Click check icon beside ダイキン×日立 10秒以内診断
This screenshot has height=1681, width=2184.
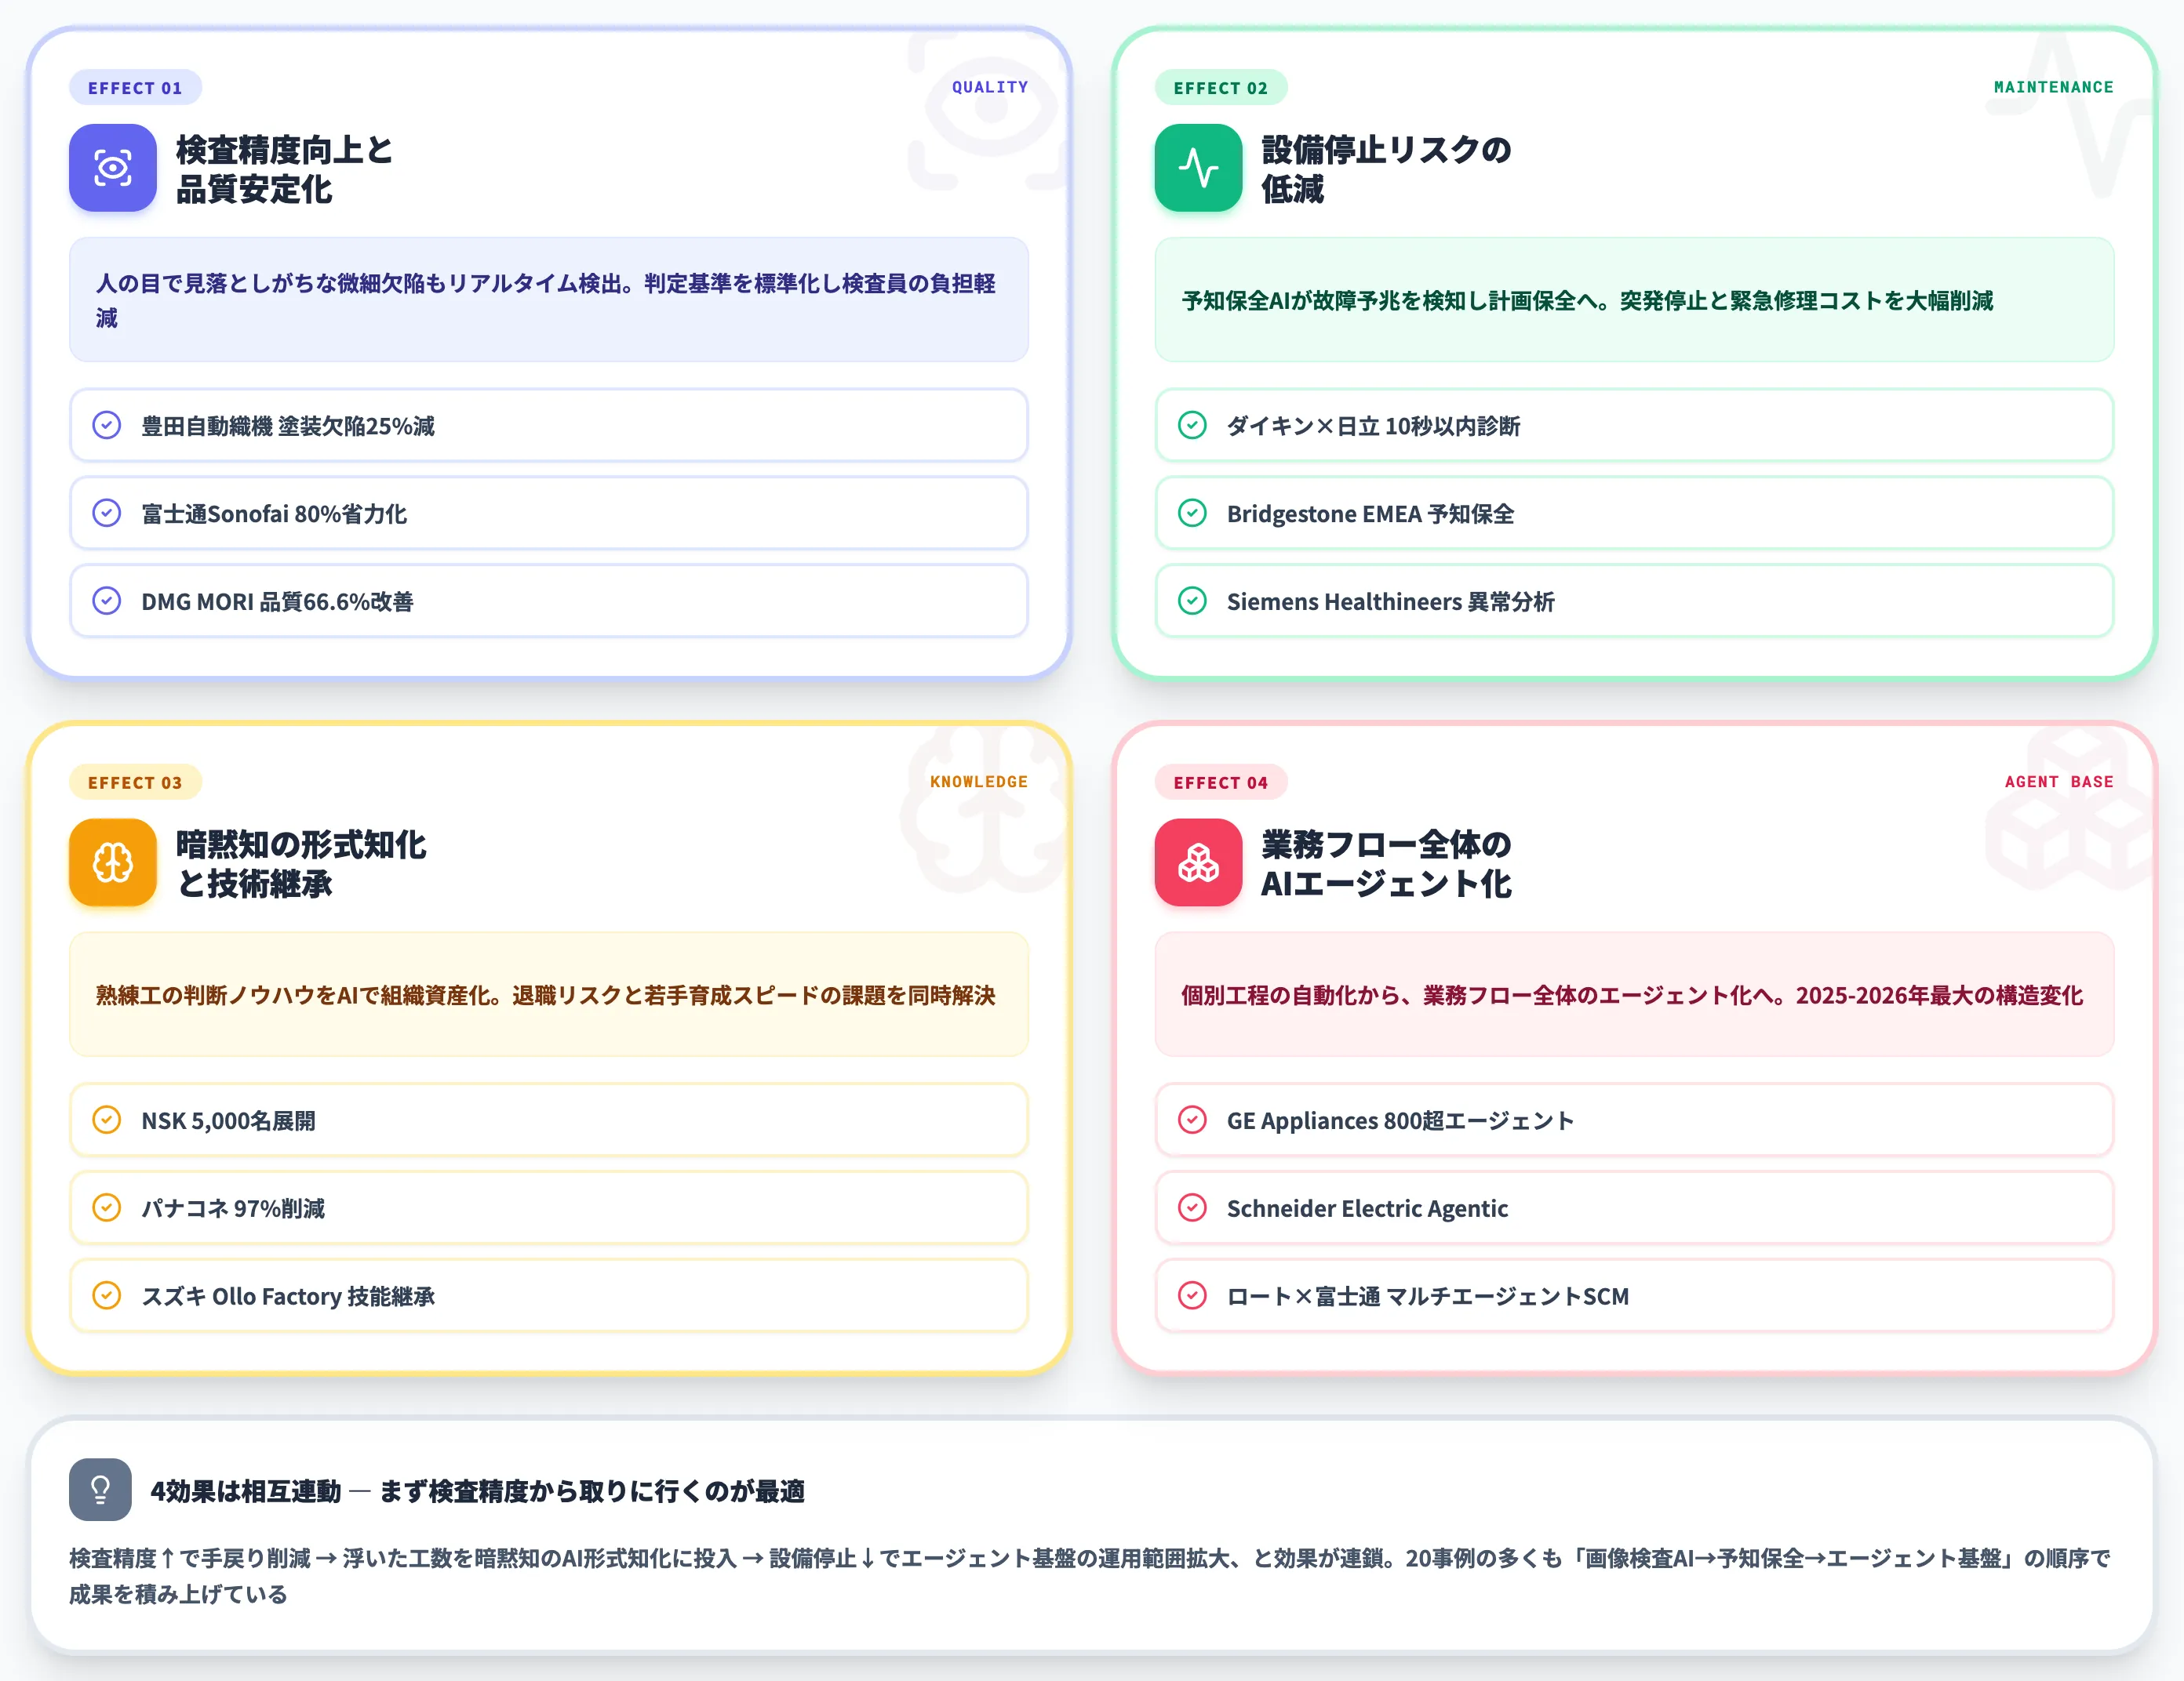pyautogui.click(x=1192, y=425)
